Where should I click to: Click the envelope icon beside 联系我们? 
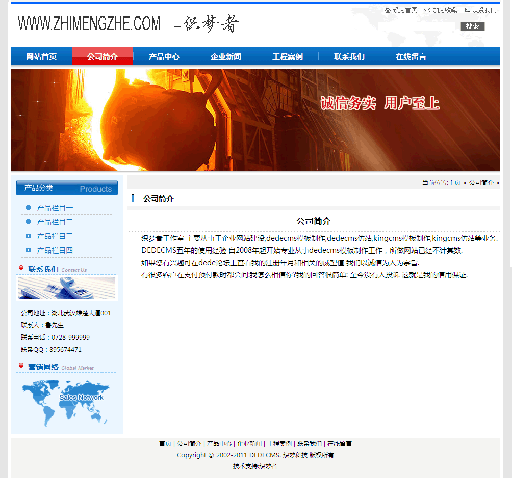click(x=467, y=10)
